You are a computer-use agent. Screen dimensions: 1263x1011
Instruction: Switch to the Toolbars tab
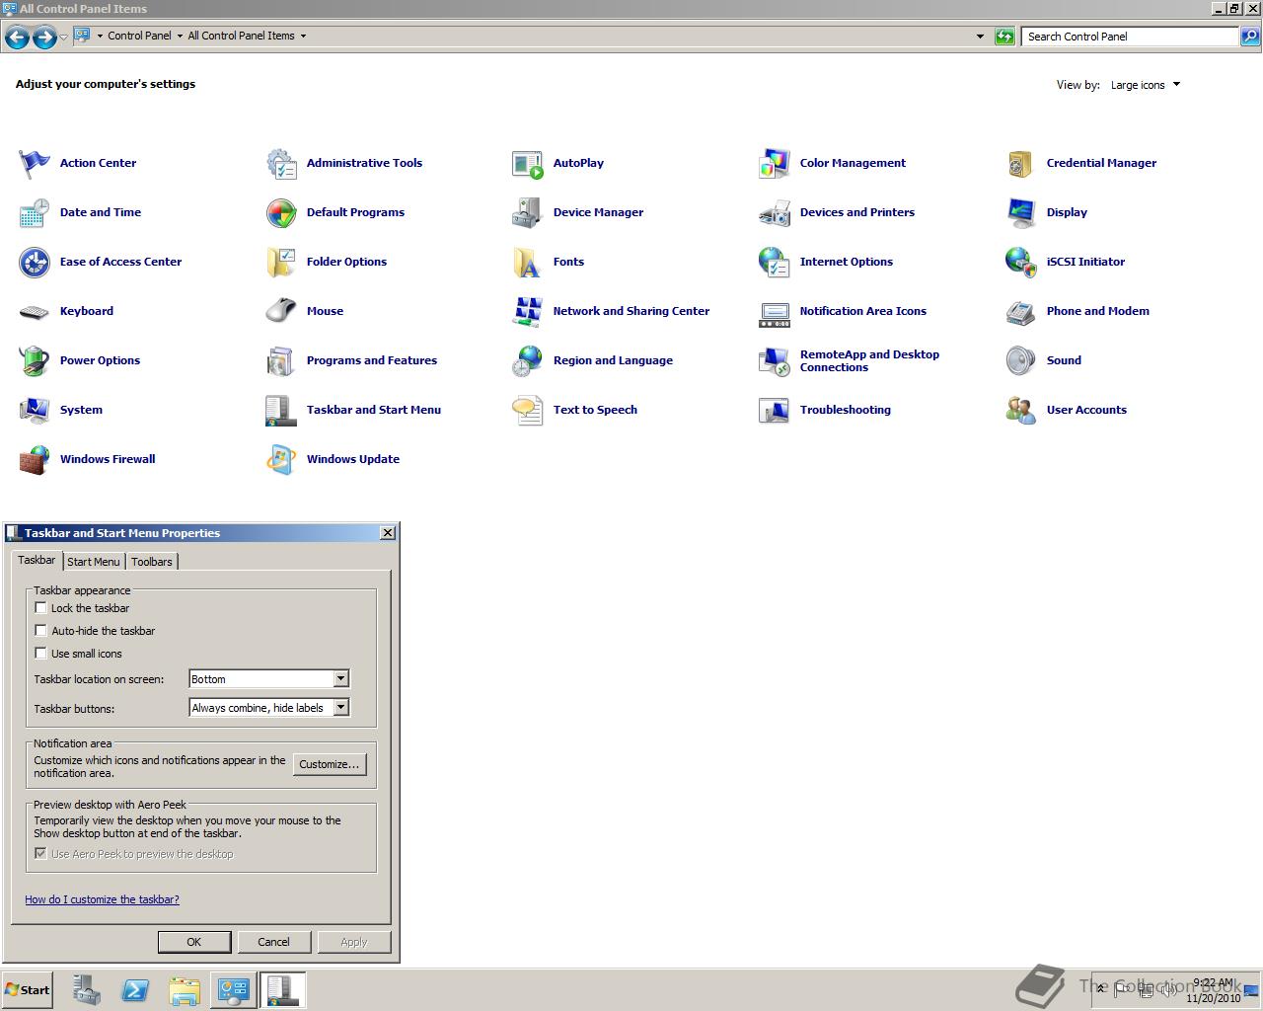click(x=152, y=562)
